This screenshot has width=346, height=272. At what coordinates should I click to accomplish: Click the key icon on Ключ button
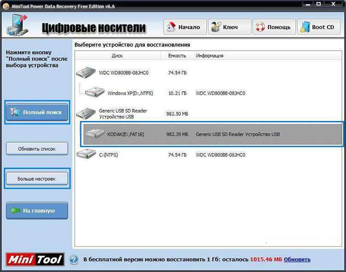click(x=215, y=27)
